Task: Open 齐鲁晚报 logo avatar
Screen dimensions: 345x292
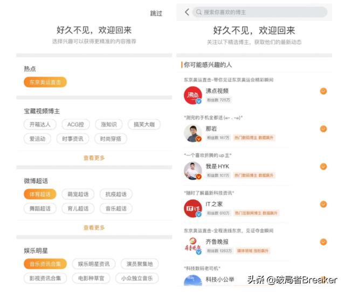Action: point(193,246)
